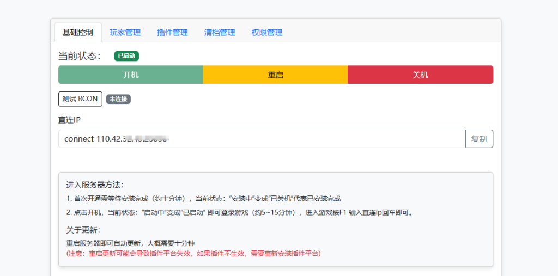This screenshot has width=558, height=276.
Task: Open the 玩家管理 tab
Action: click(125, 33)
